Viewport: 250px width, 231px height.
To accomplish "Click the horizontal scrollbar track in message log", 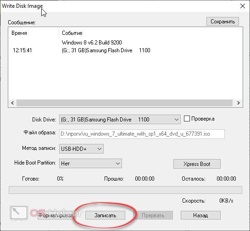I will click(x=124, y=103).
